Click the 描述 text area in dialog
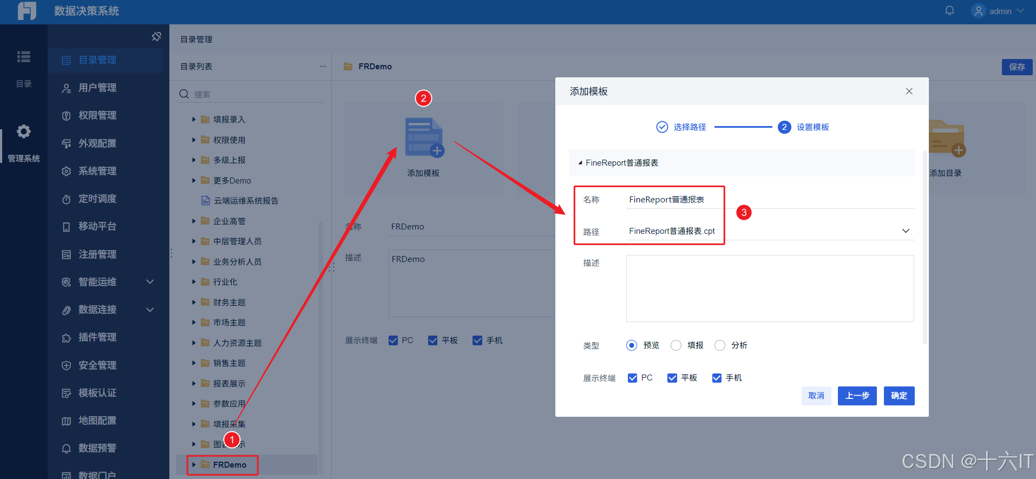 tap(770, 288)
